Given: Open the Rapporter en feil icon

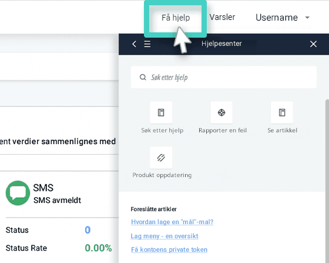Looking at the screenshot, I should [x=221, y=112].
